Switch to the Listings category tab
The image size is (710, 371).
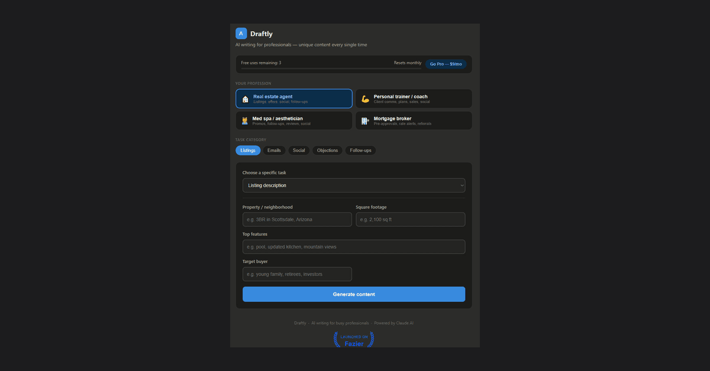pos(248,151)
